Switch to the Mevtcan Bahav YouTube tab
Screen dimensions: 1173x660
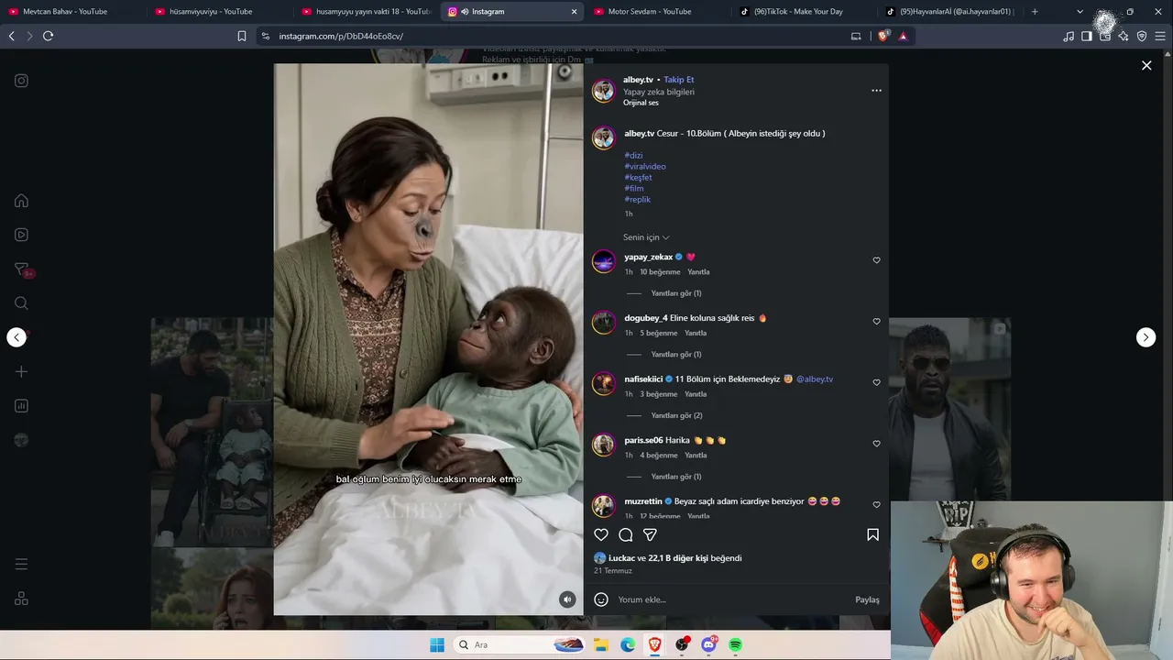(72, 12)
